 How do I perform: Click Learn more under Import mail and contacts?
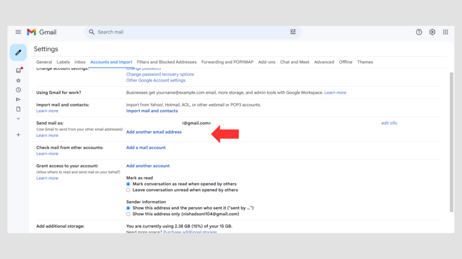click(x=47, y=111)
